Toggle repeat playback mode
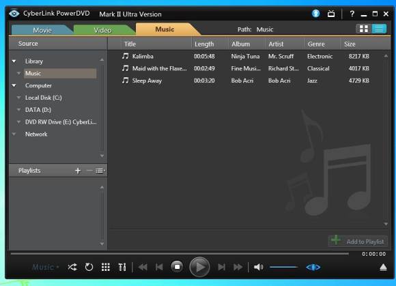 click(89, 267)
